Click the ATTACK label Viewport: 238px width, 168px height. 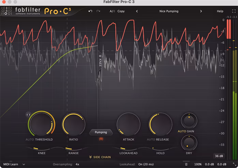(x=129, y=139)
